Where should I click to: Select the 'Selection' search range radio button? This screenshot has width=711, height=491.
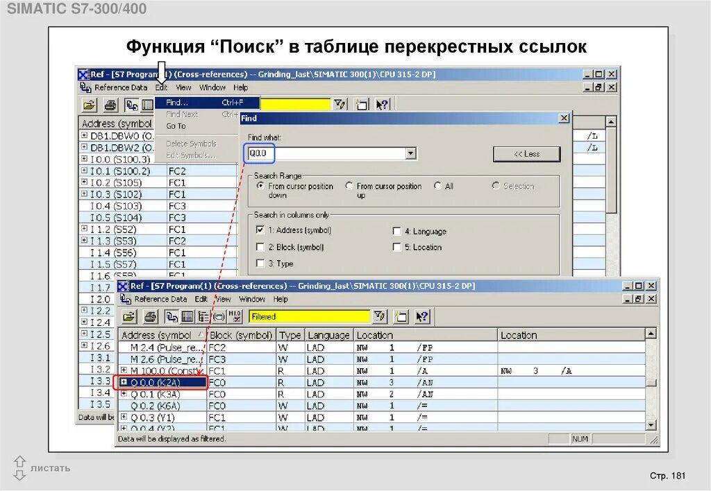click(x=496, y=186)
